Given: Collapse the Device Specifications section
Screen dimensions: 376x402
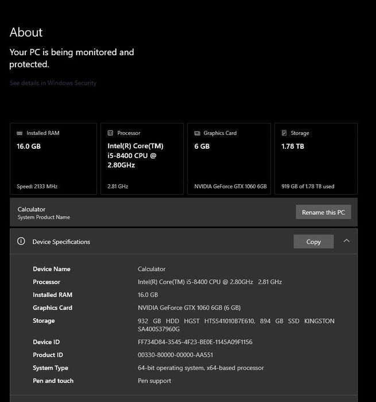Looking at the screenshot, I should point(347,241).
